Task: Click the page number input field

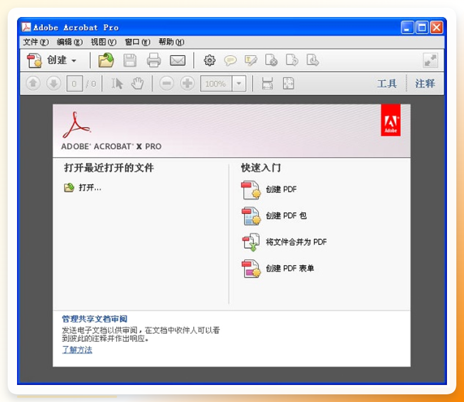Action: pos(74,84)
